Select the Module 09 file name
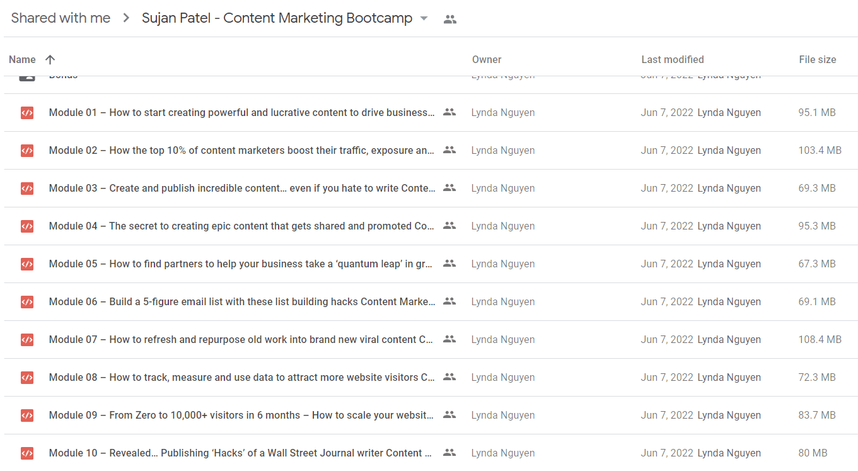 [x=242, y=416]
